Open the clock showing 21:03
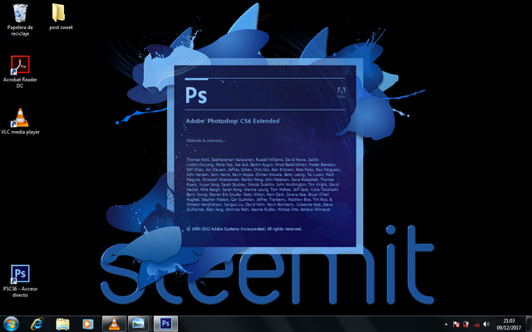Image resolution: width=532 pixels, height=332 pixels. click(509, 325)
